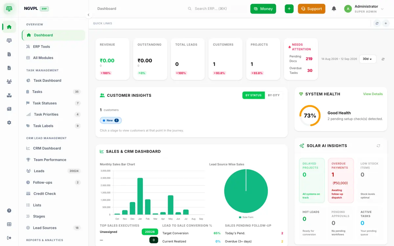Open Tasks list with 35 badge
This screenshot has width=394, height=246.
click(54, 92)
